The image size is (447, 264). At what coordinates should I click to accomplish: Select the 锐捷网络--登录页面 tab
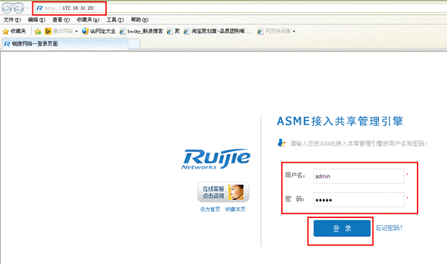(65, 44)
